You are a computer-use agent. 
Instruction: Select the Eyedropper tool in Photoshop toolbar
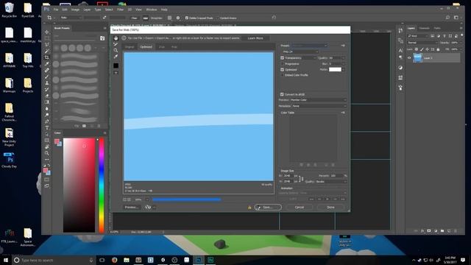(x=47, y=64)
